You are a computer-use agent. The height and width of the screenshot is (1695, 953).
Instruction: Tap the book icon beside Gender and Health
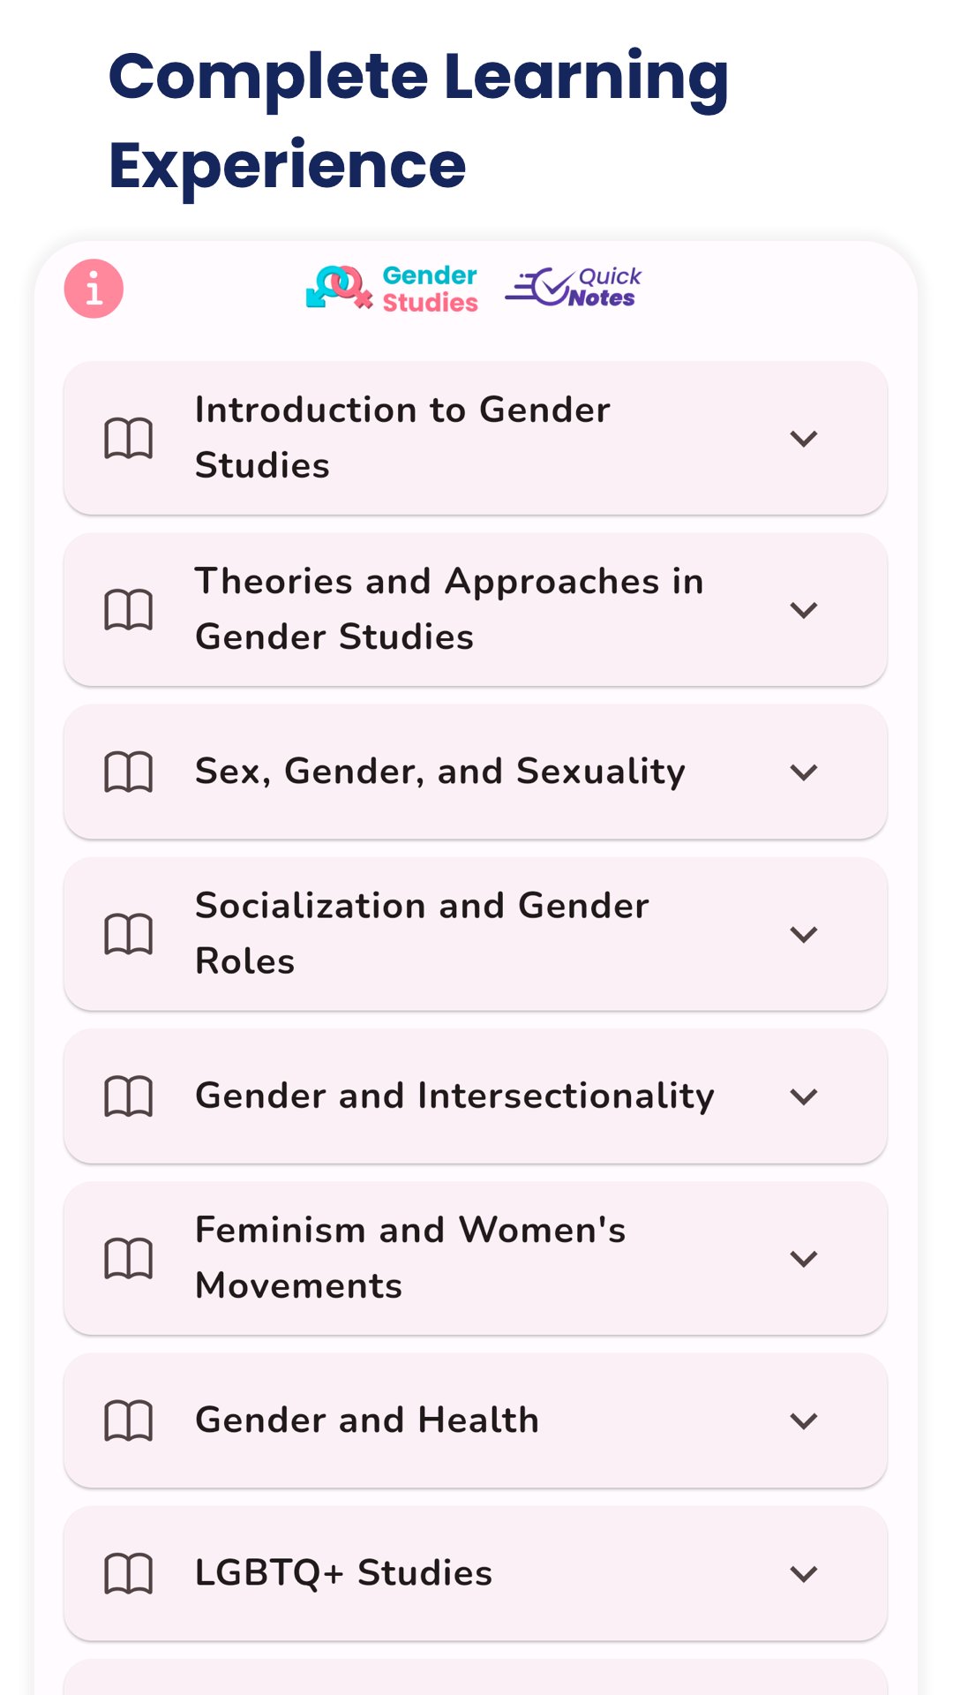coord(131,1420)
